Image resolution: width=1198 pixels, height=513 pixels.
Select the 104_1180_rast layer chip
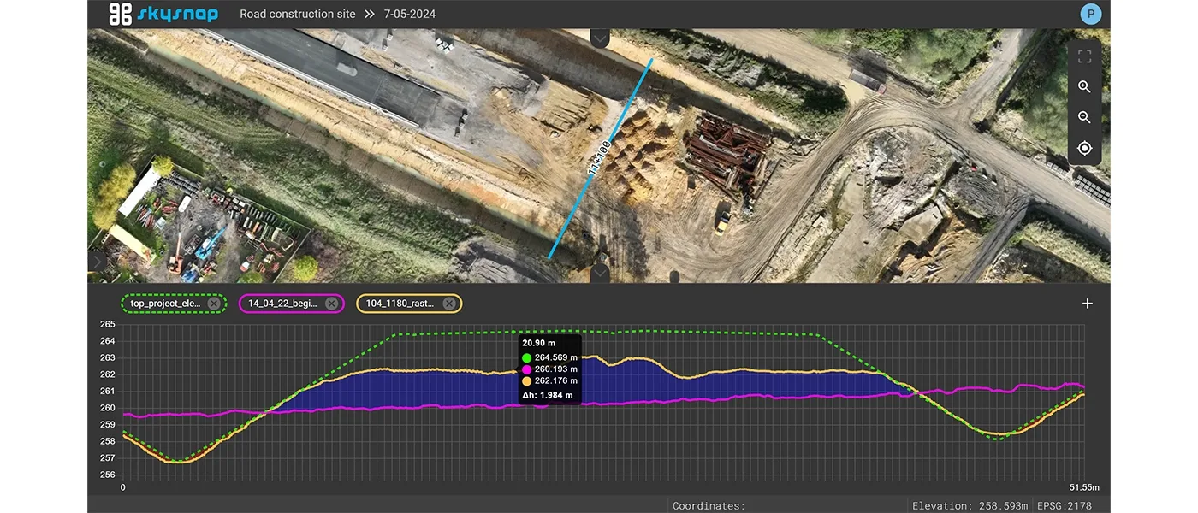click(x=410, y=304)
